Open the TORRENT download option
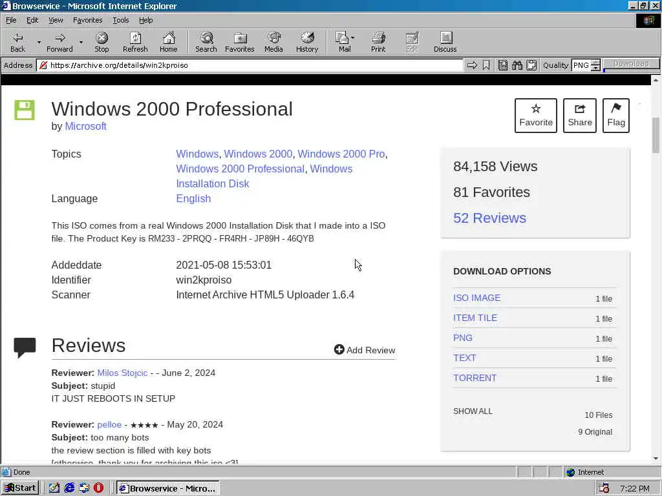662x496 pixels. (x=475, y=378)
